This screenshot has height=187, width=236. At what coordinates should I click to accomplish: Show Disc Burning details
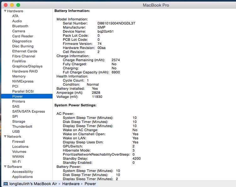23,46
